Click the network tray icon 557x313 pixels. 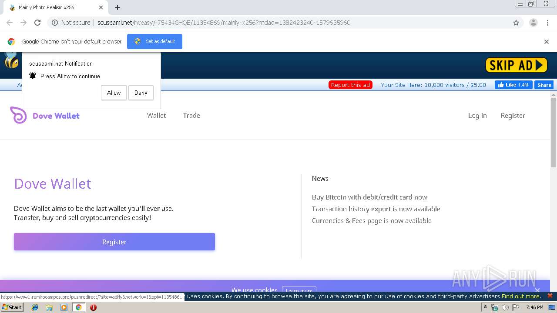pyautogui.click(x=495, y=307)
